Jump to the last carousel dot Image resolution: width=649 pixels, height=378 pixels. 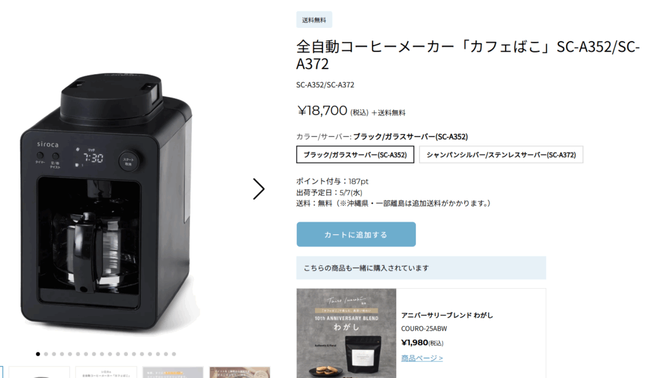(x=174, y=354)
